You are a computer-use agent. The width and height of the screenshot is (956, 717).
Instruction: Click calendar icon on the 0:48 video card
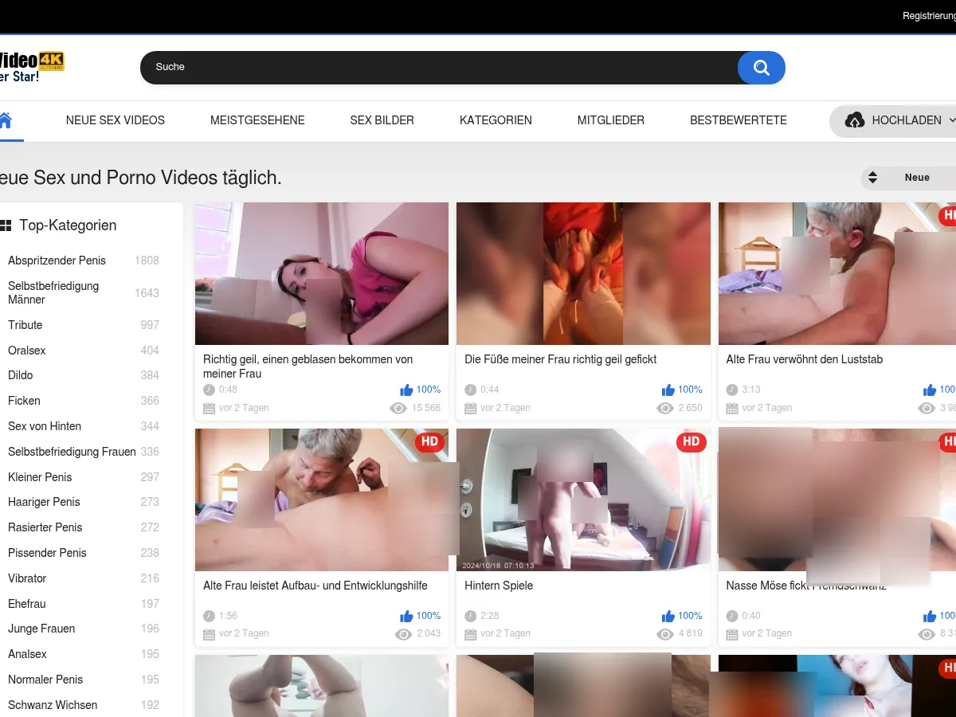pyautogui.click(x=209, y=409)
